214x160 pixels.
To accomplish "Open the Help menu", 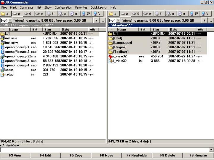I will [x=113, y=7].
